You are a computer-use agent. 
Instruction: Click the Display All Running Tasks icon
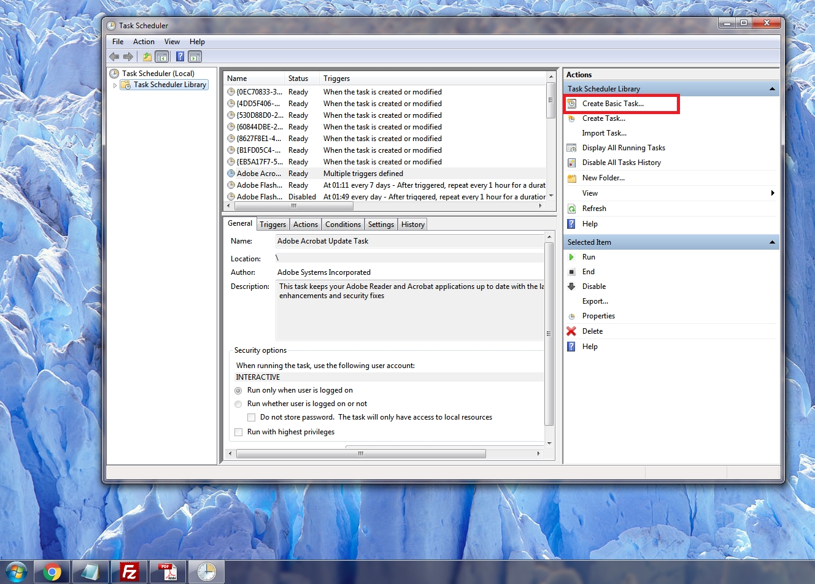pos(571,148)
